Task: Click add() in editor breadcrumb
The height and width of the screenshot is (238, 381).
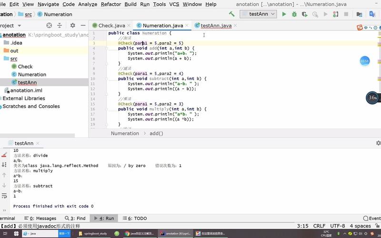Action: click(156, 133)
